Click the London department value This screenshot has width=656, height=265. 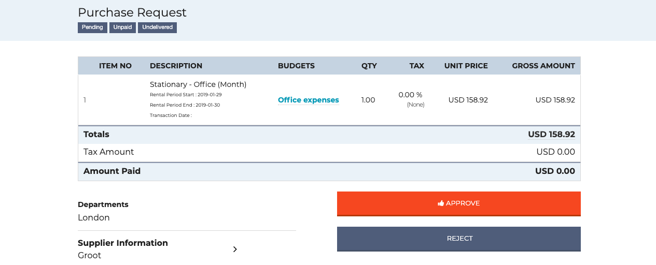coord(94,217)
